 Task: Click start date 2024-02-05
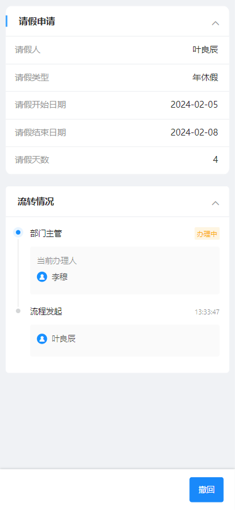click(x=194, y=105)
